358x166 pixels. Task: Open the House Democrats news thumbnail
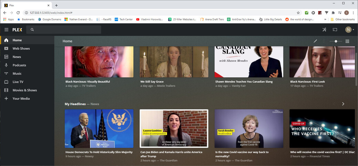pyautogui.click(x=99, y=128)
